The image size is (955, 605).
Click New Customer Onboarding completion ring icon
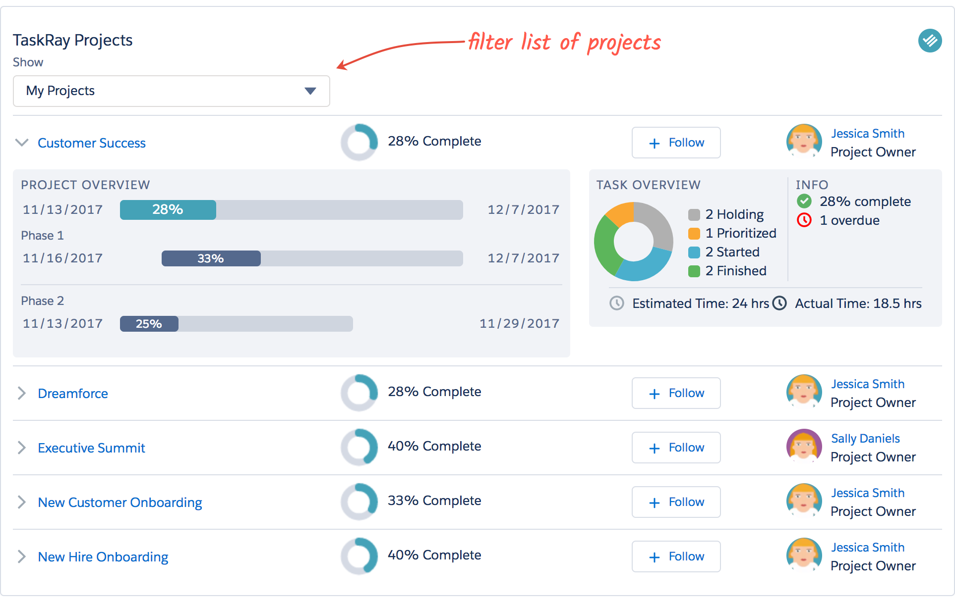click(x=359, y=502)
